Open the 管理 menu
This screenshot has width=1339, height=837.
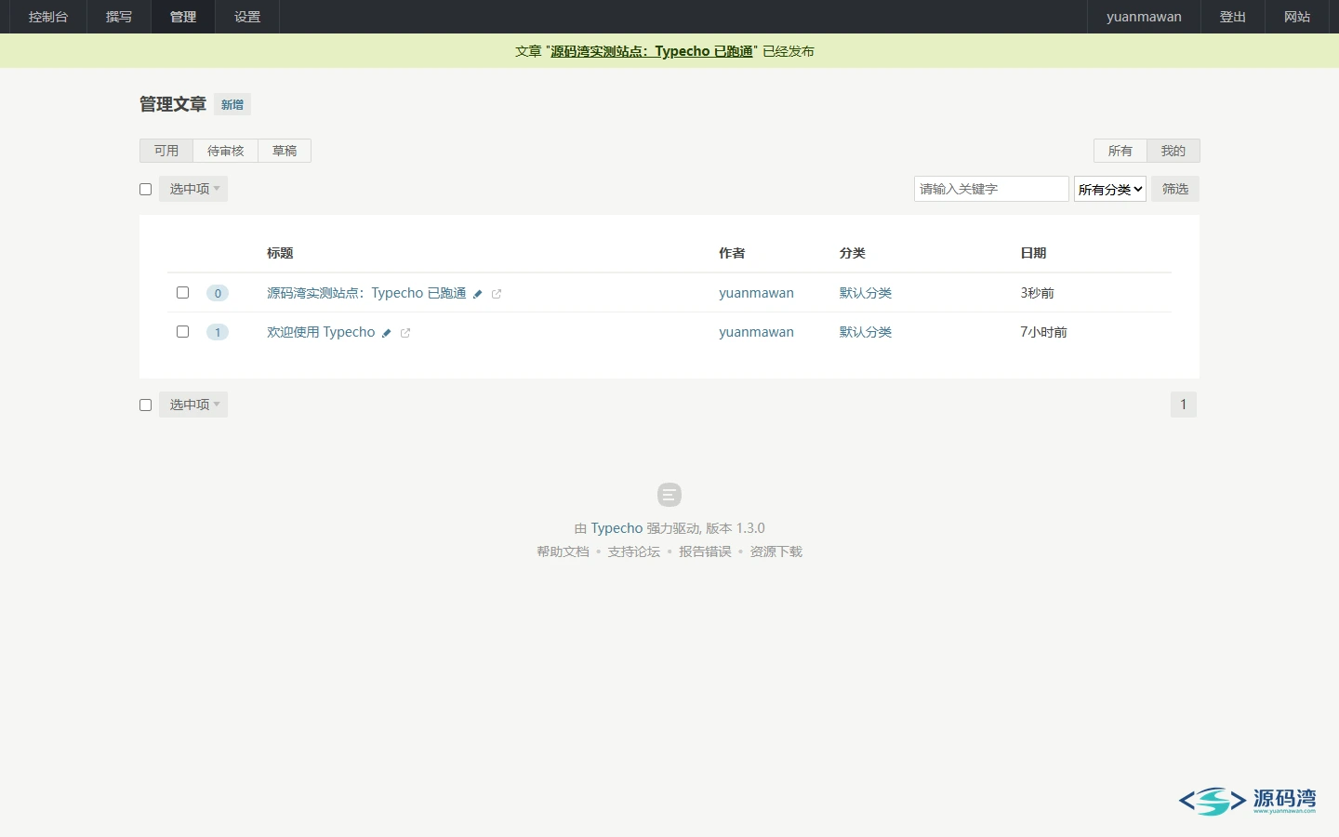click(183, 17)
